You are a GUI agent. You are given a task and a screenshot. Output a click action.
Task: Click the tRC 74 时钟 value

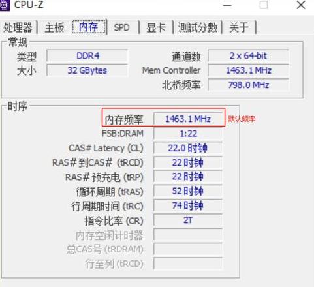click(x=188, y=205)
